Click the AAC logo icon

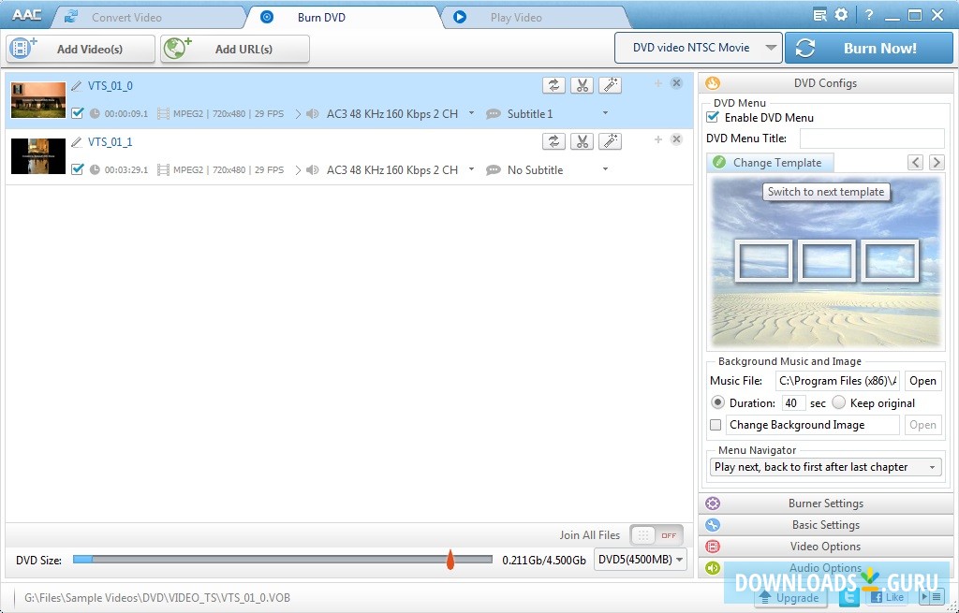tap(26, 15)
